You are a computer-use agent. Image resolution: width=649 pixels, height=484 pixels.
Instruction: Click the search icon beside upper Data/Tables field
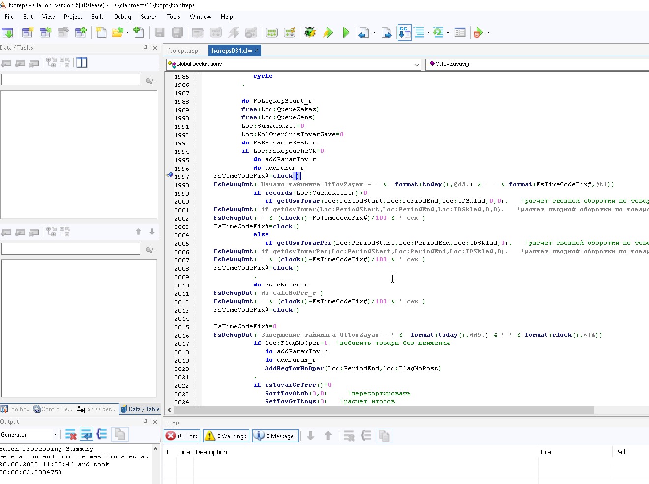150,81
